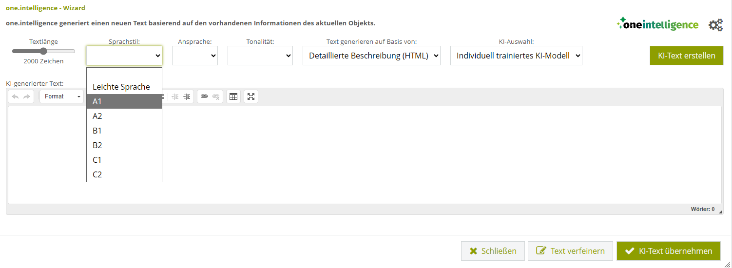Insert a table using the table icon
Image resolution: width=732 pixels, height=268 pixels.
pyautogui.click(x=233, y=96)
